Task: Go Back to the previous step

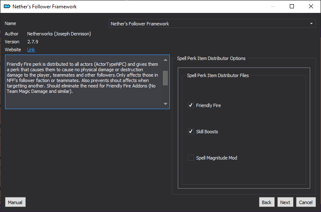Action: point(266,202)
